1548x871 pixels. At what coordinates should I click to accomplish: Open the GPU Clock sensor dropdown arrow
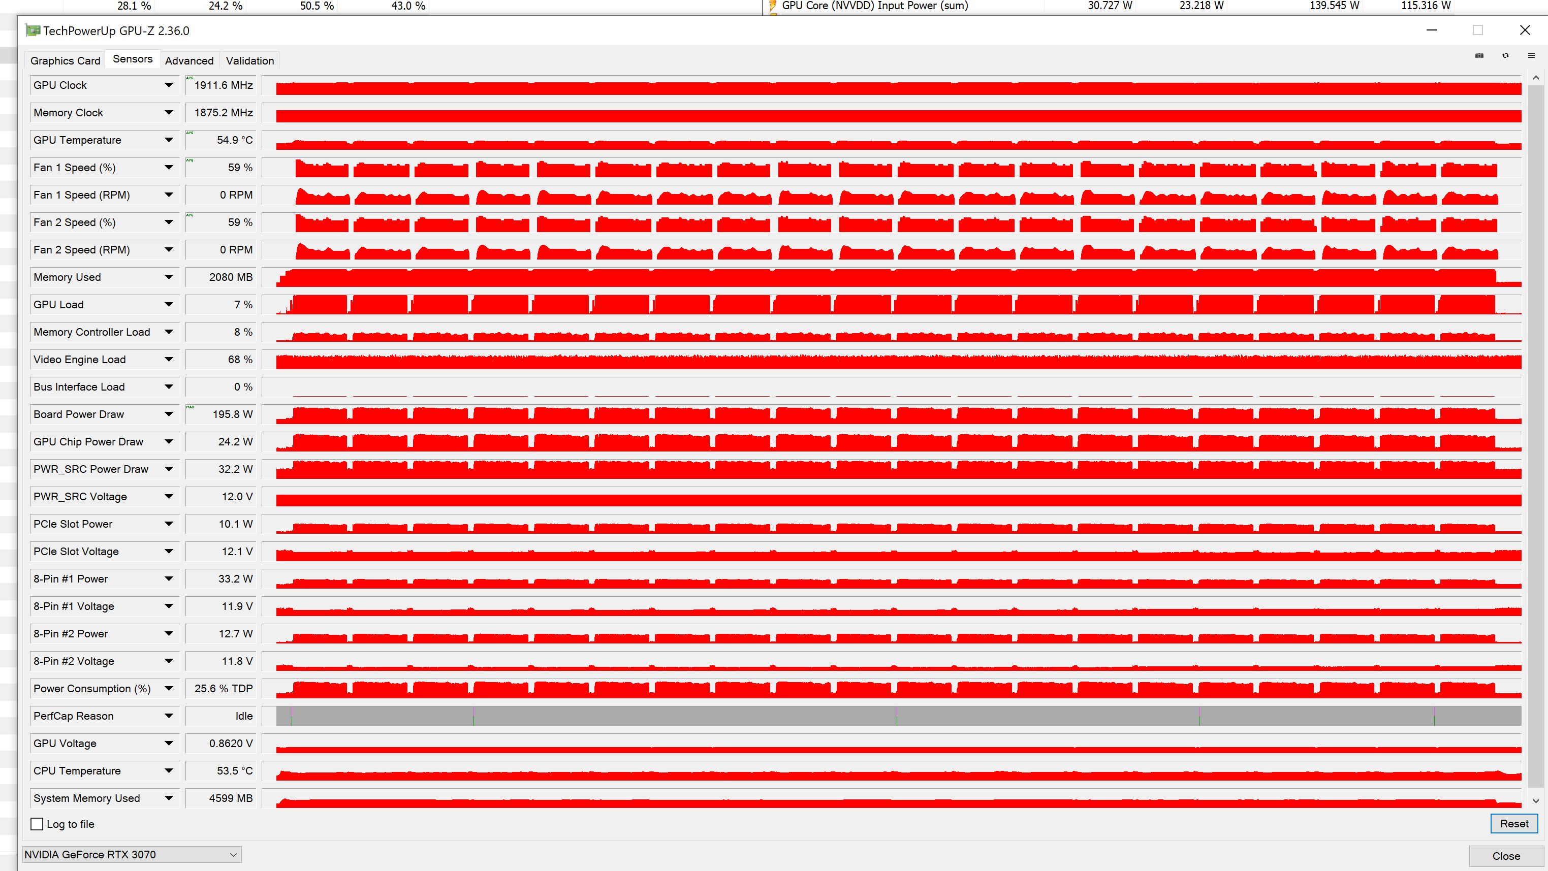coord(169,85)
